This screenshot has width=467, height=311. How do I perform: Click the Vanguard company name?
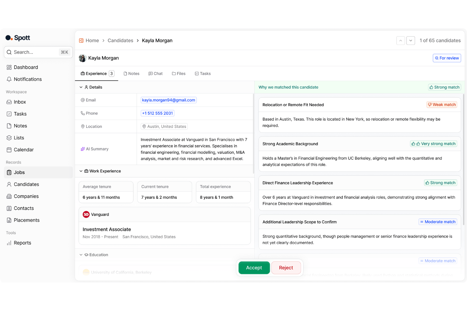(100, 215)
